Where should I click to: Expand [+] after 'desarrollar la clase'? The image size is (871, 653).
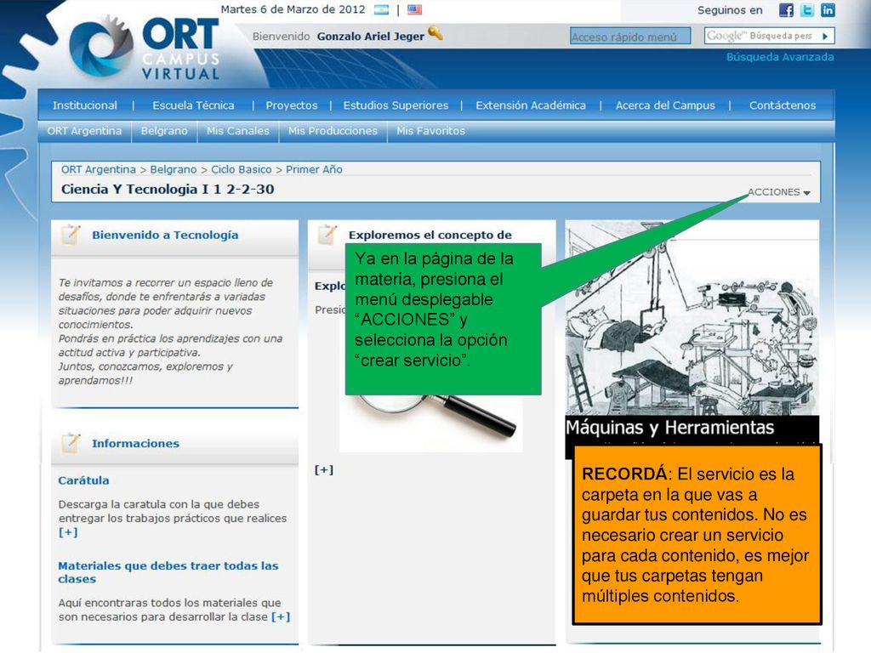(281, 616)
